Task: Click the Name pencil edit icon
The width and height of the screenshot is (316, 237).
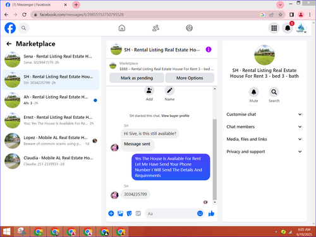Action: pos(169,90)
